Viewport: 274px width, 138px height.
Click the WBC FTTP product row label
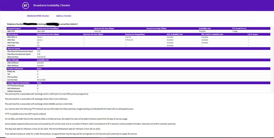(11, 31)
